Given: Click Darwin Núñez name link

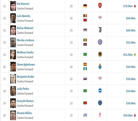Looking at the screenshot, I should [x=25, y=113].
